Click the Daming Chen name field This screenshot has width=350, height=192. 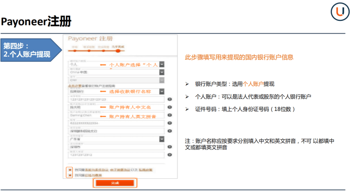(116, 115)
